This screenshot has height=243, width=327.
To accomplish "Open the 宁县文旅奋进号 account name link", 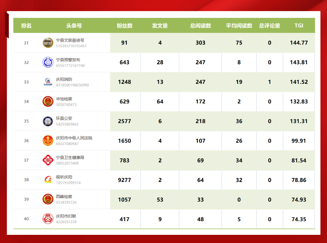I will coord(70,40).
